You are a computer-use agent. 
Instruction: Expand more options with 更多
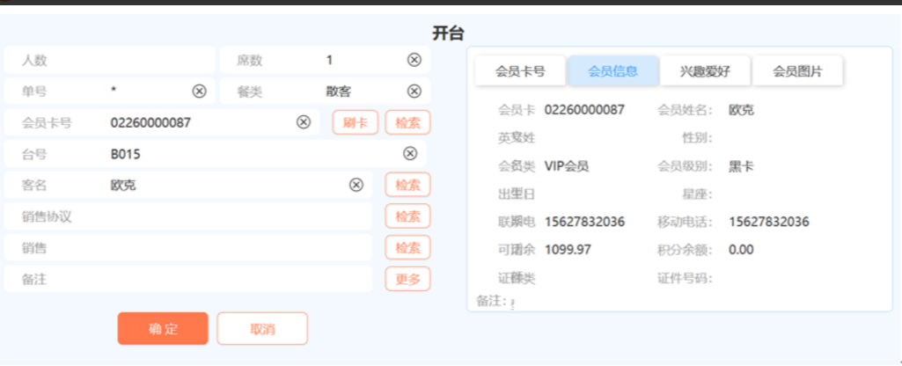[x=407, y=279]
